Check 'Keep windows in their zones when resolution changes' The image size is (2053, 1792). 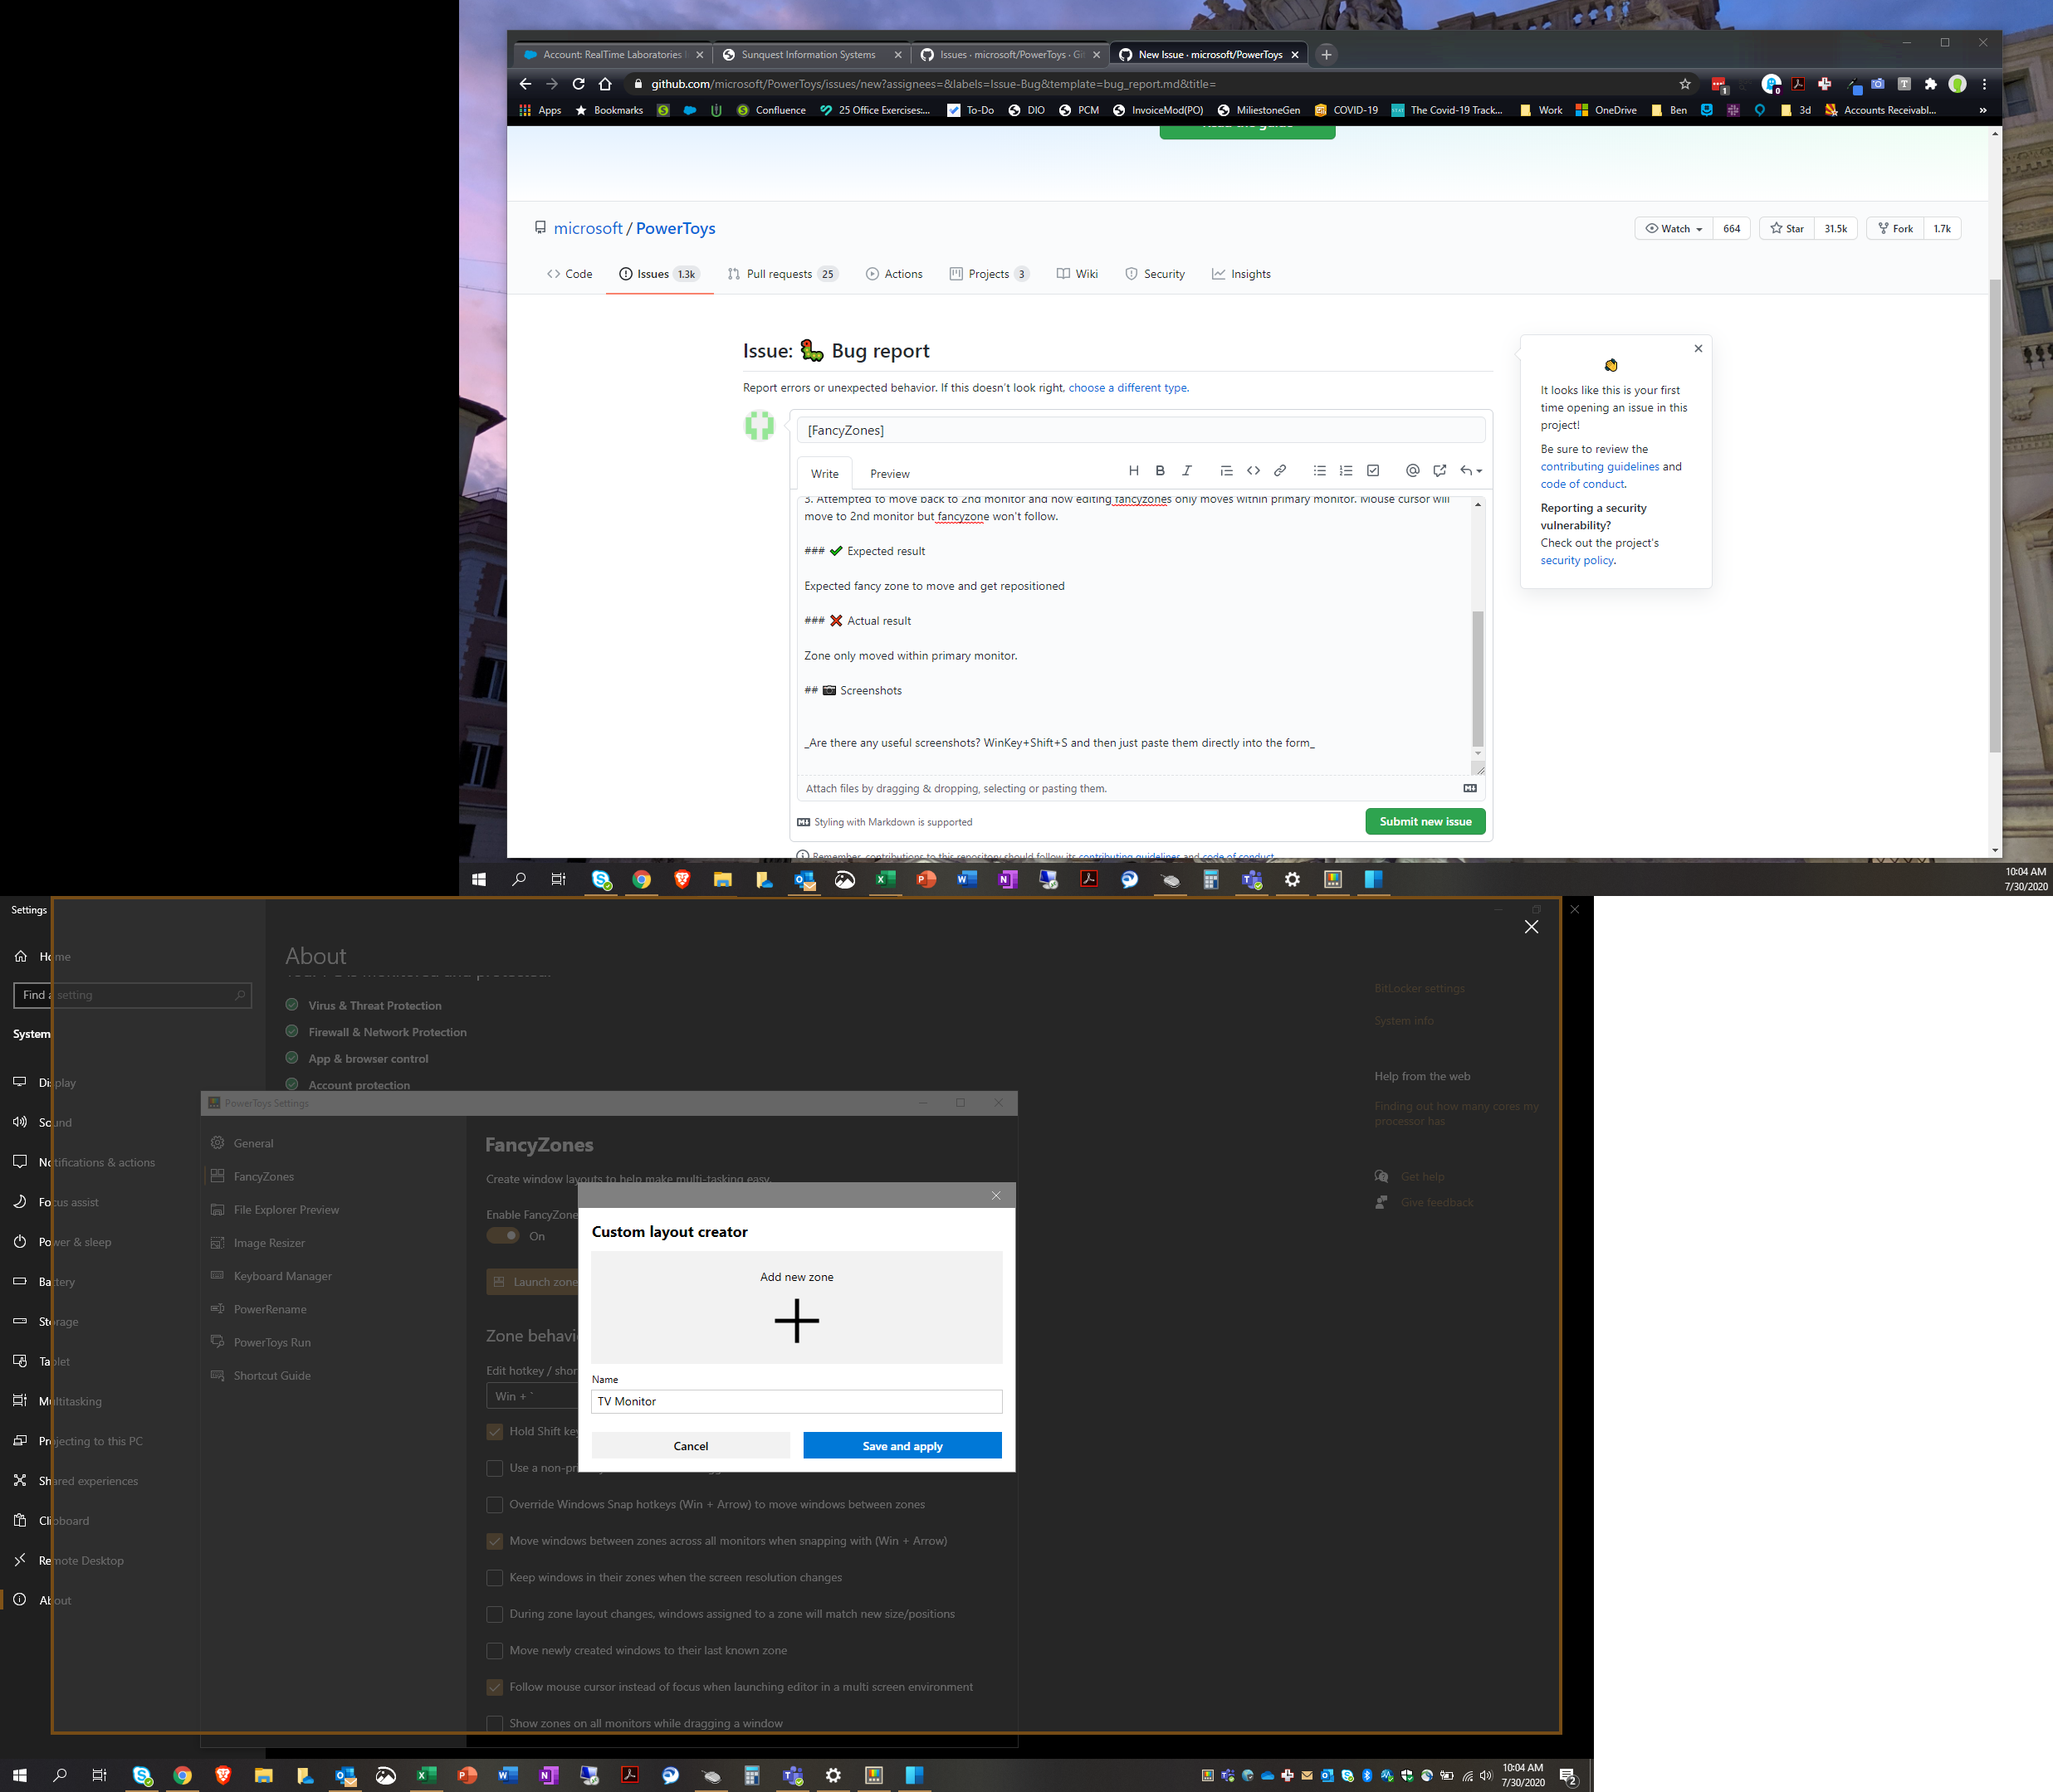coord(496,1577)
